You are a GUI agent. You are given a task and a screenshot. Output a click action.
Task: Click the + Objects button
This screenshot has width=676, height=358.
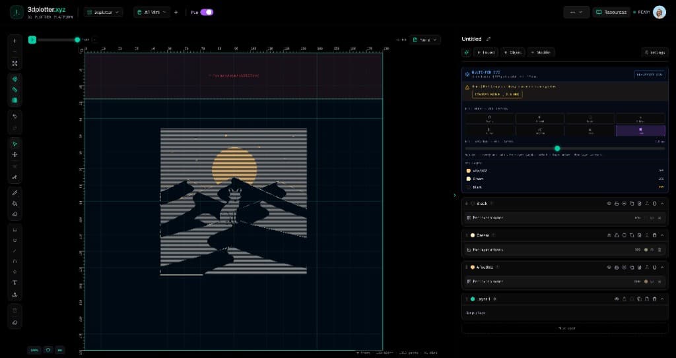click(512, 52)
